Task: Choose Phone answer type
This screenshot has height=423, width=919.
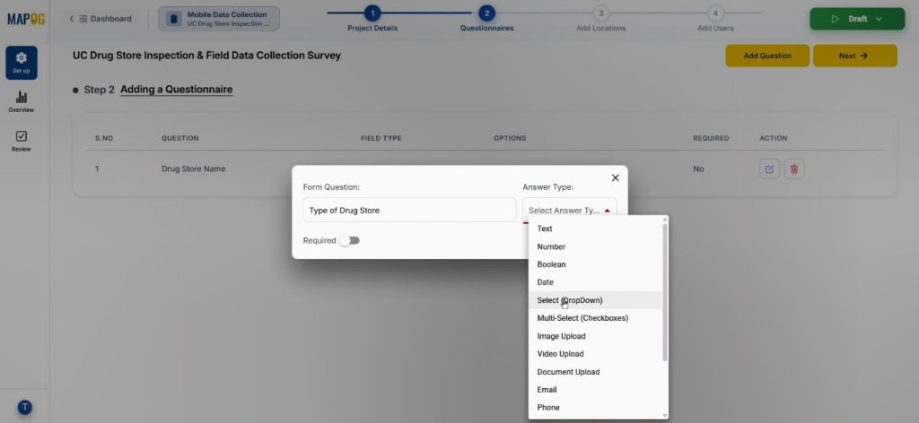Action: point(596,407)
